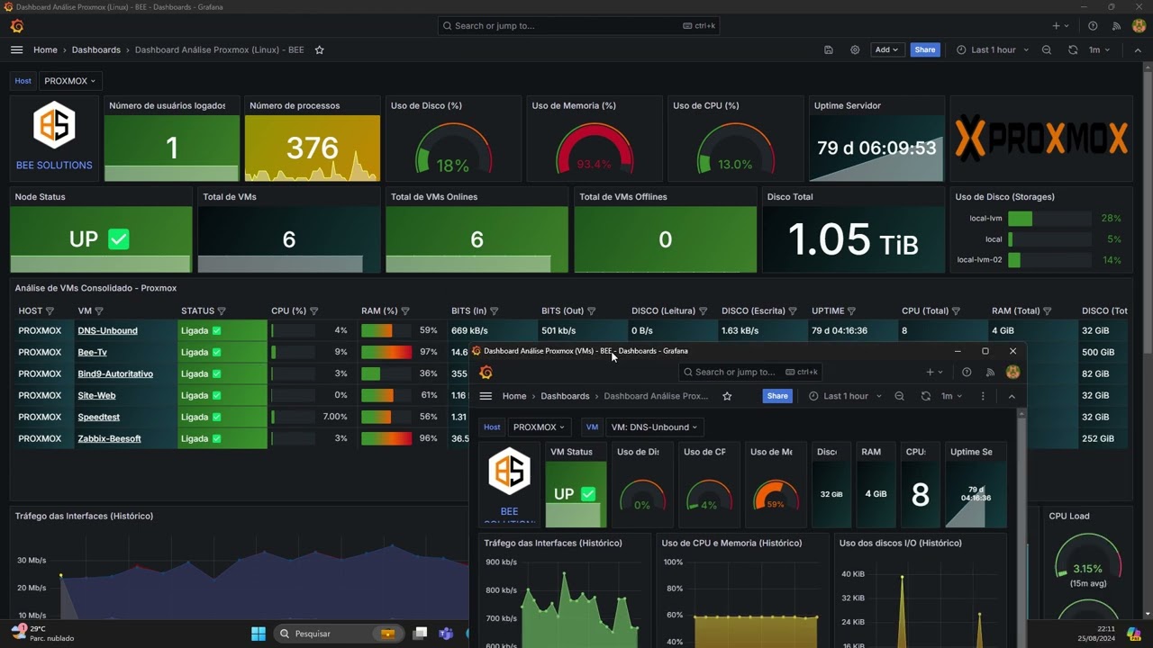
Task: Open Last 1 hour time picker
Action: 993,50
